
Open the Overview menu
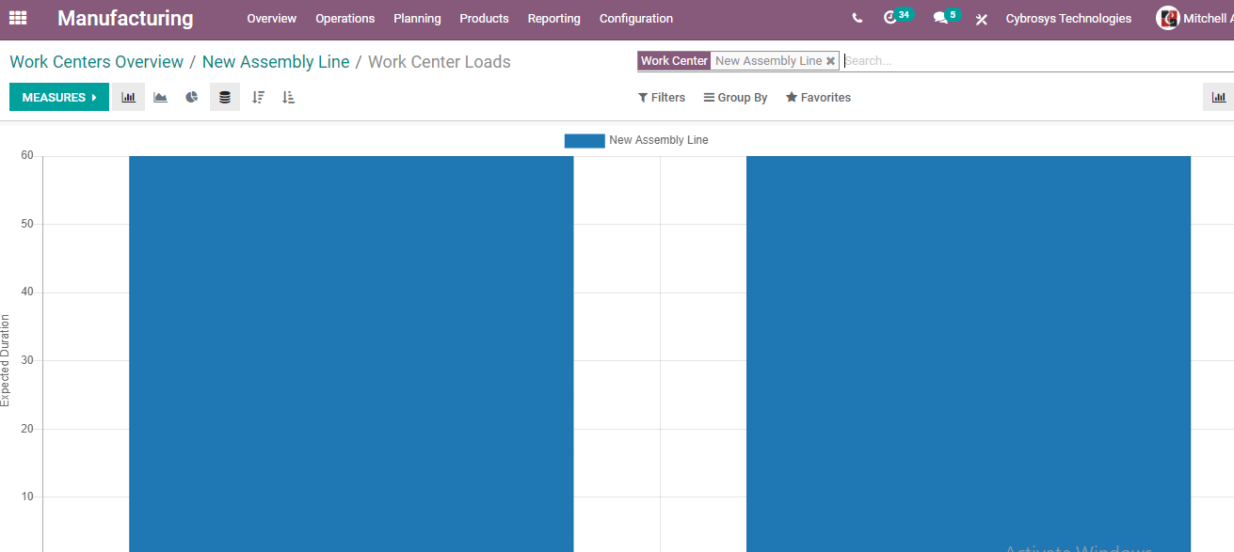[272, 19]
